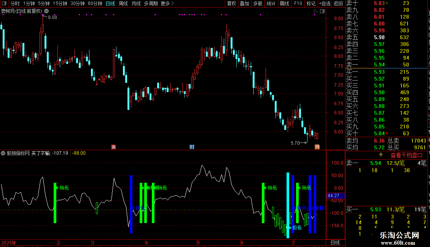Click the 5.70 low price label
This screenshot has width=430, height=247.
[x=295, y=143]
